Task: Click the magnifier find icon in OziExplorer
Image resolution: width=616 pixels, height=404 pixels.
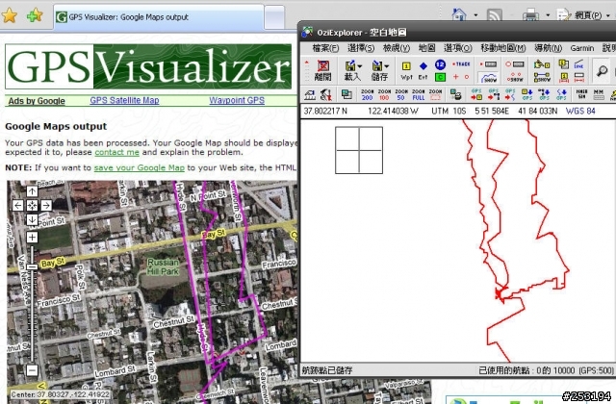Action: pos(602,71)
